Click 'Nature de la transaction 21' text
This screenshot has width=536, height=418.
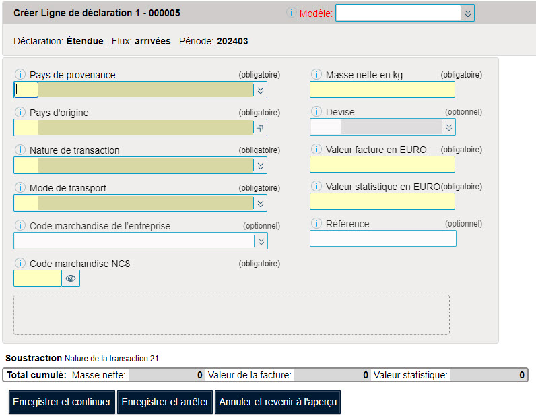pos(111,359)
